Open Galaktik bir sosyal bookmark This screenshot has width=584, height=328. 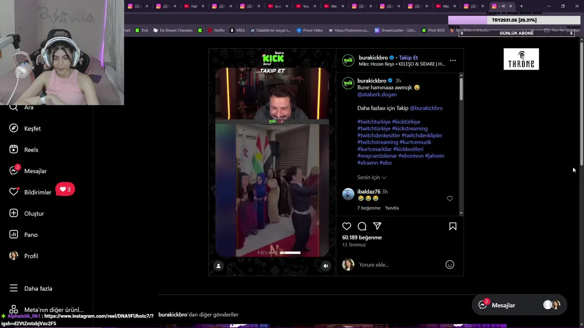point(270,31)
